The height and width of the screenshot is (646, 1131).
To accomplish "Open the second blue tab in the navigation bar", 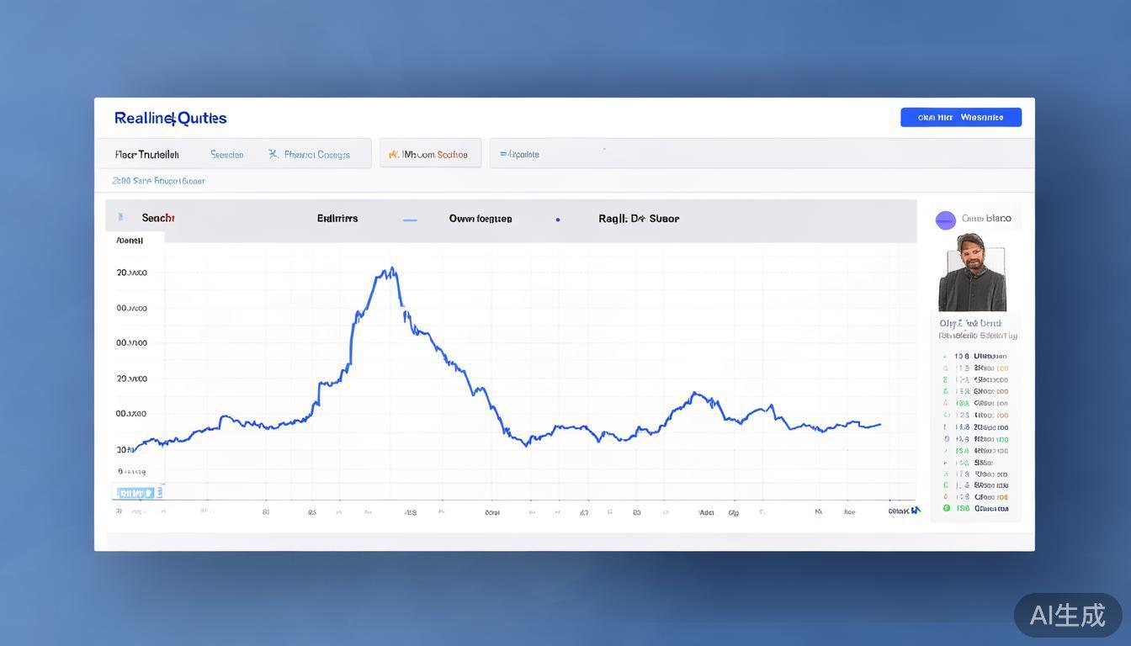I will [226, 155].
